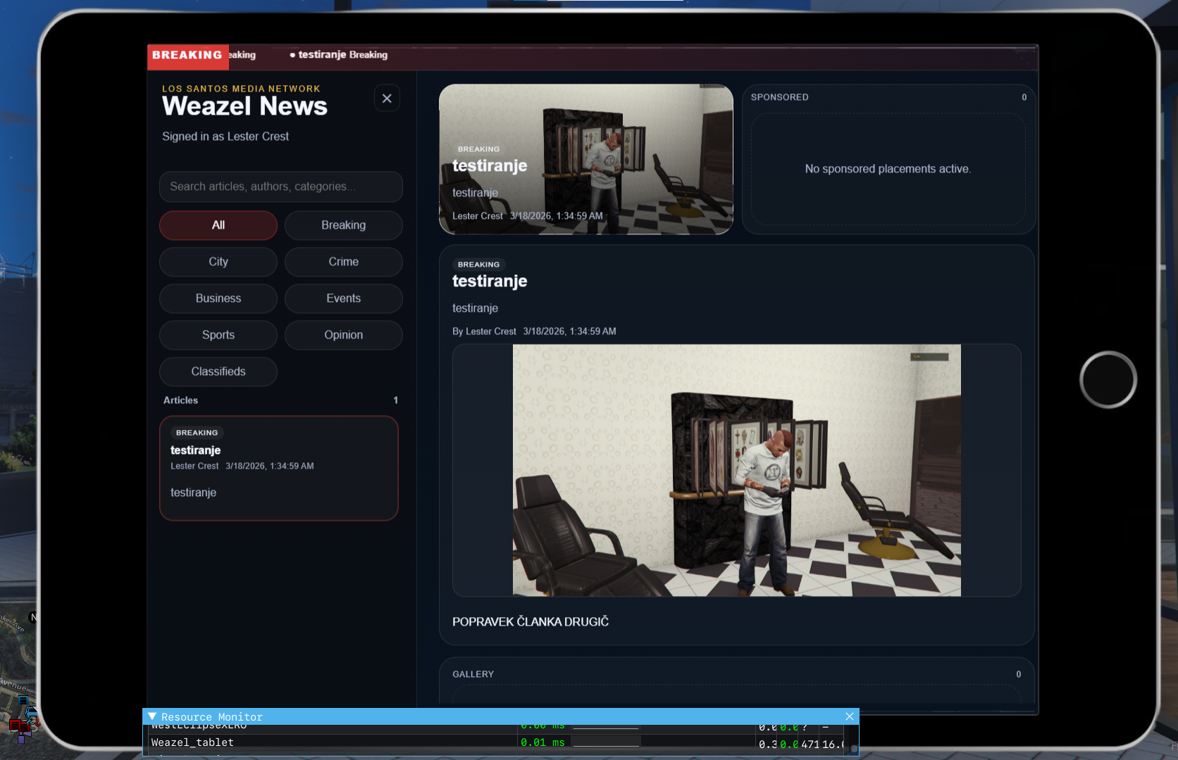Collapse the Resource Monitor with its triangle
Viewport: 1178px width, 760px height.
point(152,716)
